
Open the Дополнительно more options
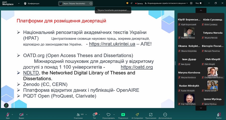tap(165, 116)
